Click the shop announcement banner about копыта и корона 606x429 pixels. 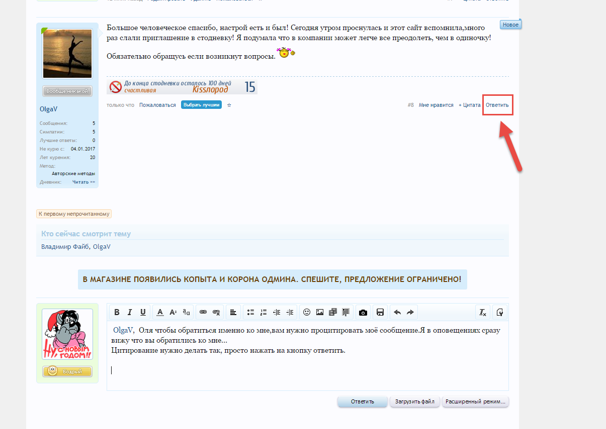[272, 279]
